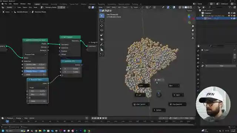Click the viewport navigation gizmo green Y axis
The image size is (237, 133).
(189, 16)
